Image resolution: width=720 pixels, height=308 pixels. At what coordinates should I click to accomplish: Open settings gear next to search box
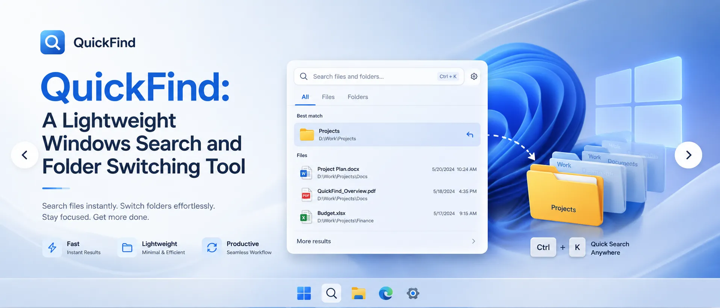474,77
